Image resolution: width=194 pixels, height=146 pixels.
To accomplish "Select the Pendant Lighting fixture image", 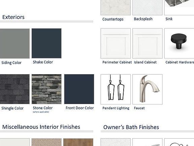I will click(x=116, y=89).
